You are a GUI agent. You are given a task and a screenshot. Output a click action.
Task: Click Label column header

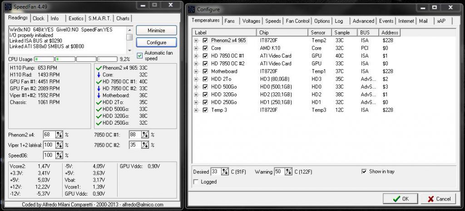[x=224, y=32]
